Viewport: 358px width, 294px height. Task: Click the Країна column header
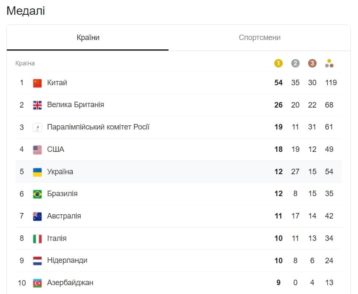click(x=25, y=63)
